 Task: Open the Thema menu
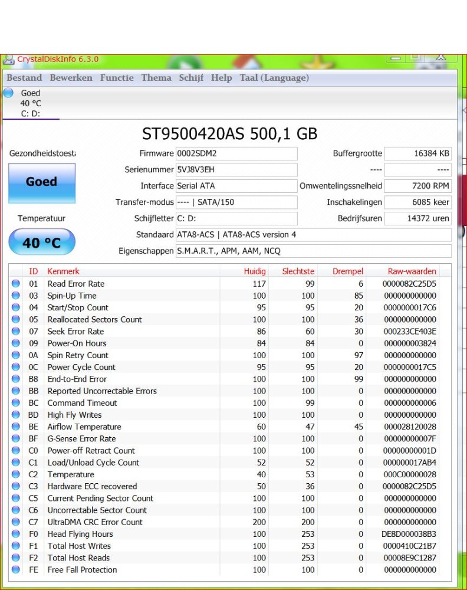(156, 78)
